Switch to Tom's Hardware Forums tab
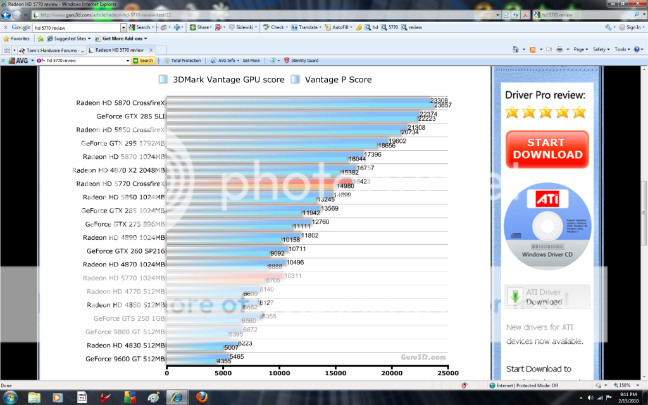The width and height of the screenshot is (648, 405). click(52, 50)
